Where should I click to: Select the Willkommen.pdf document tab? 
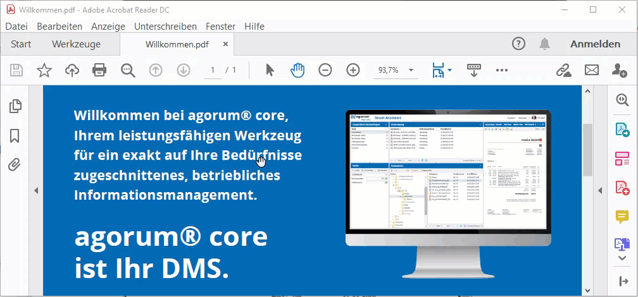click(x=177, y=45)
